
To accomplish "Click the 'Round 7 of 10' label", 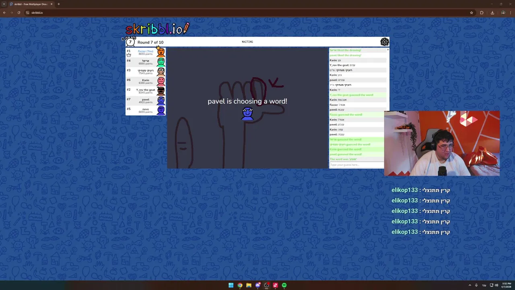I will 150,42.
